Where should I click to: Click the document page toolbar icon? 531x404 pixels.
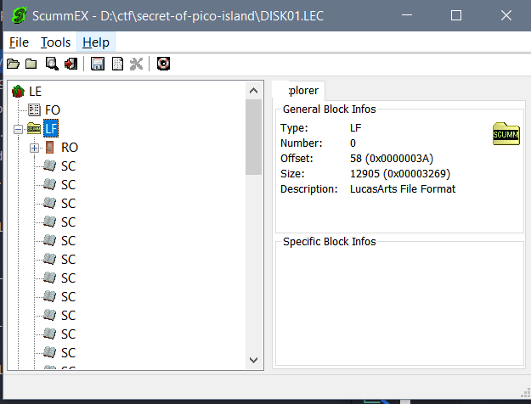click(117, 64)
